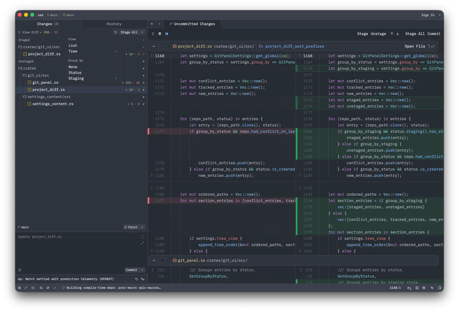This screenshot has height=312, width=459.
Task: Switch to unified stacked diff view
Action: pyautogui.click(x=160, y=34)
